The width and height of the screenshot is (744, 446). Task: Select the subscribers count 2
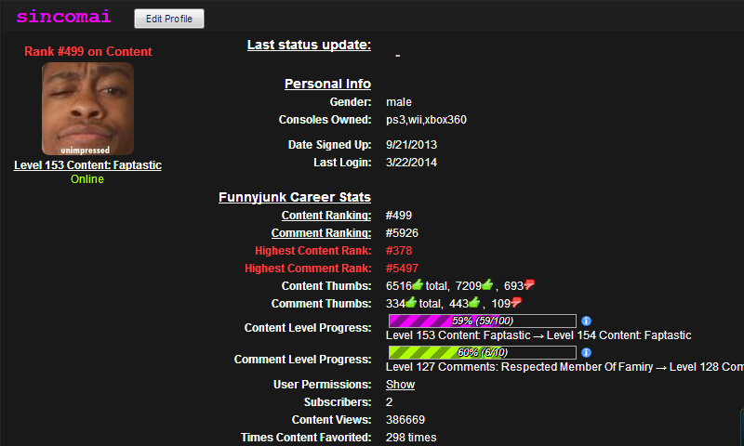389,402
